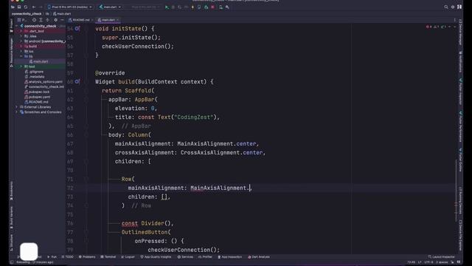Click Build Variants side tab on left edge

(x=12, y=217)
